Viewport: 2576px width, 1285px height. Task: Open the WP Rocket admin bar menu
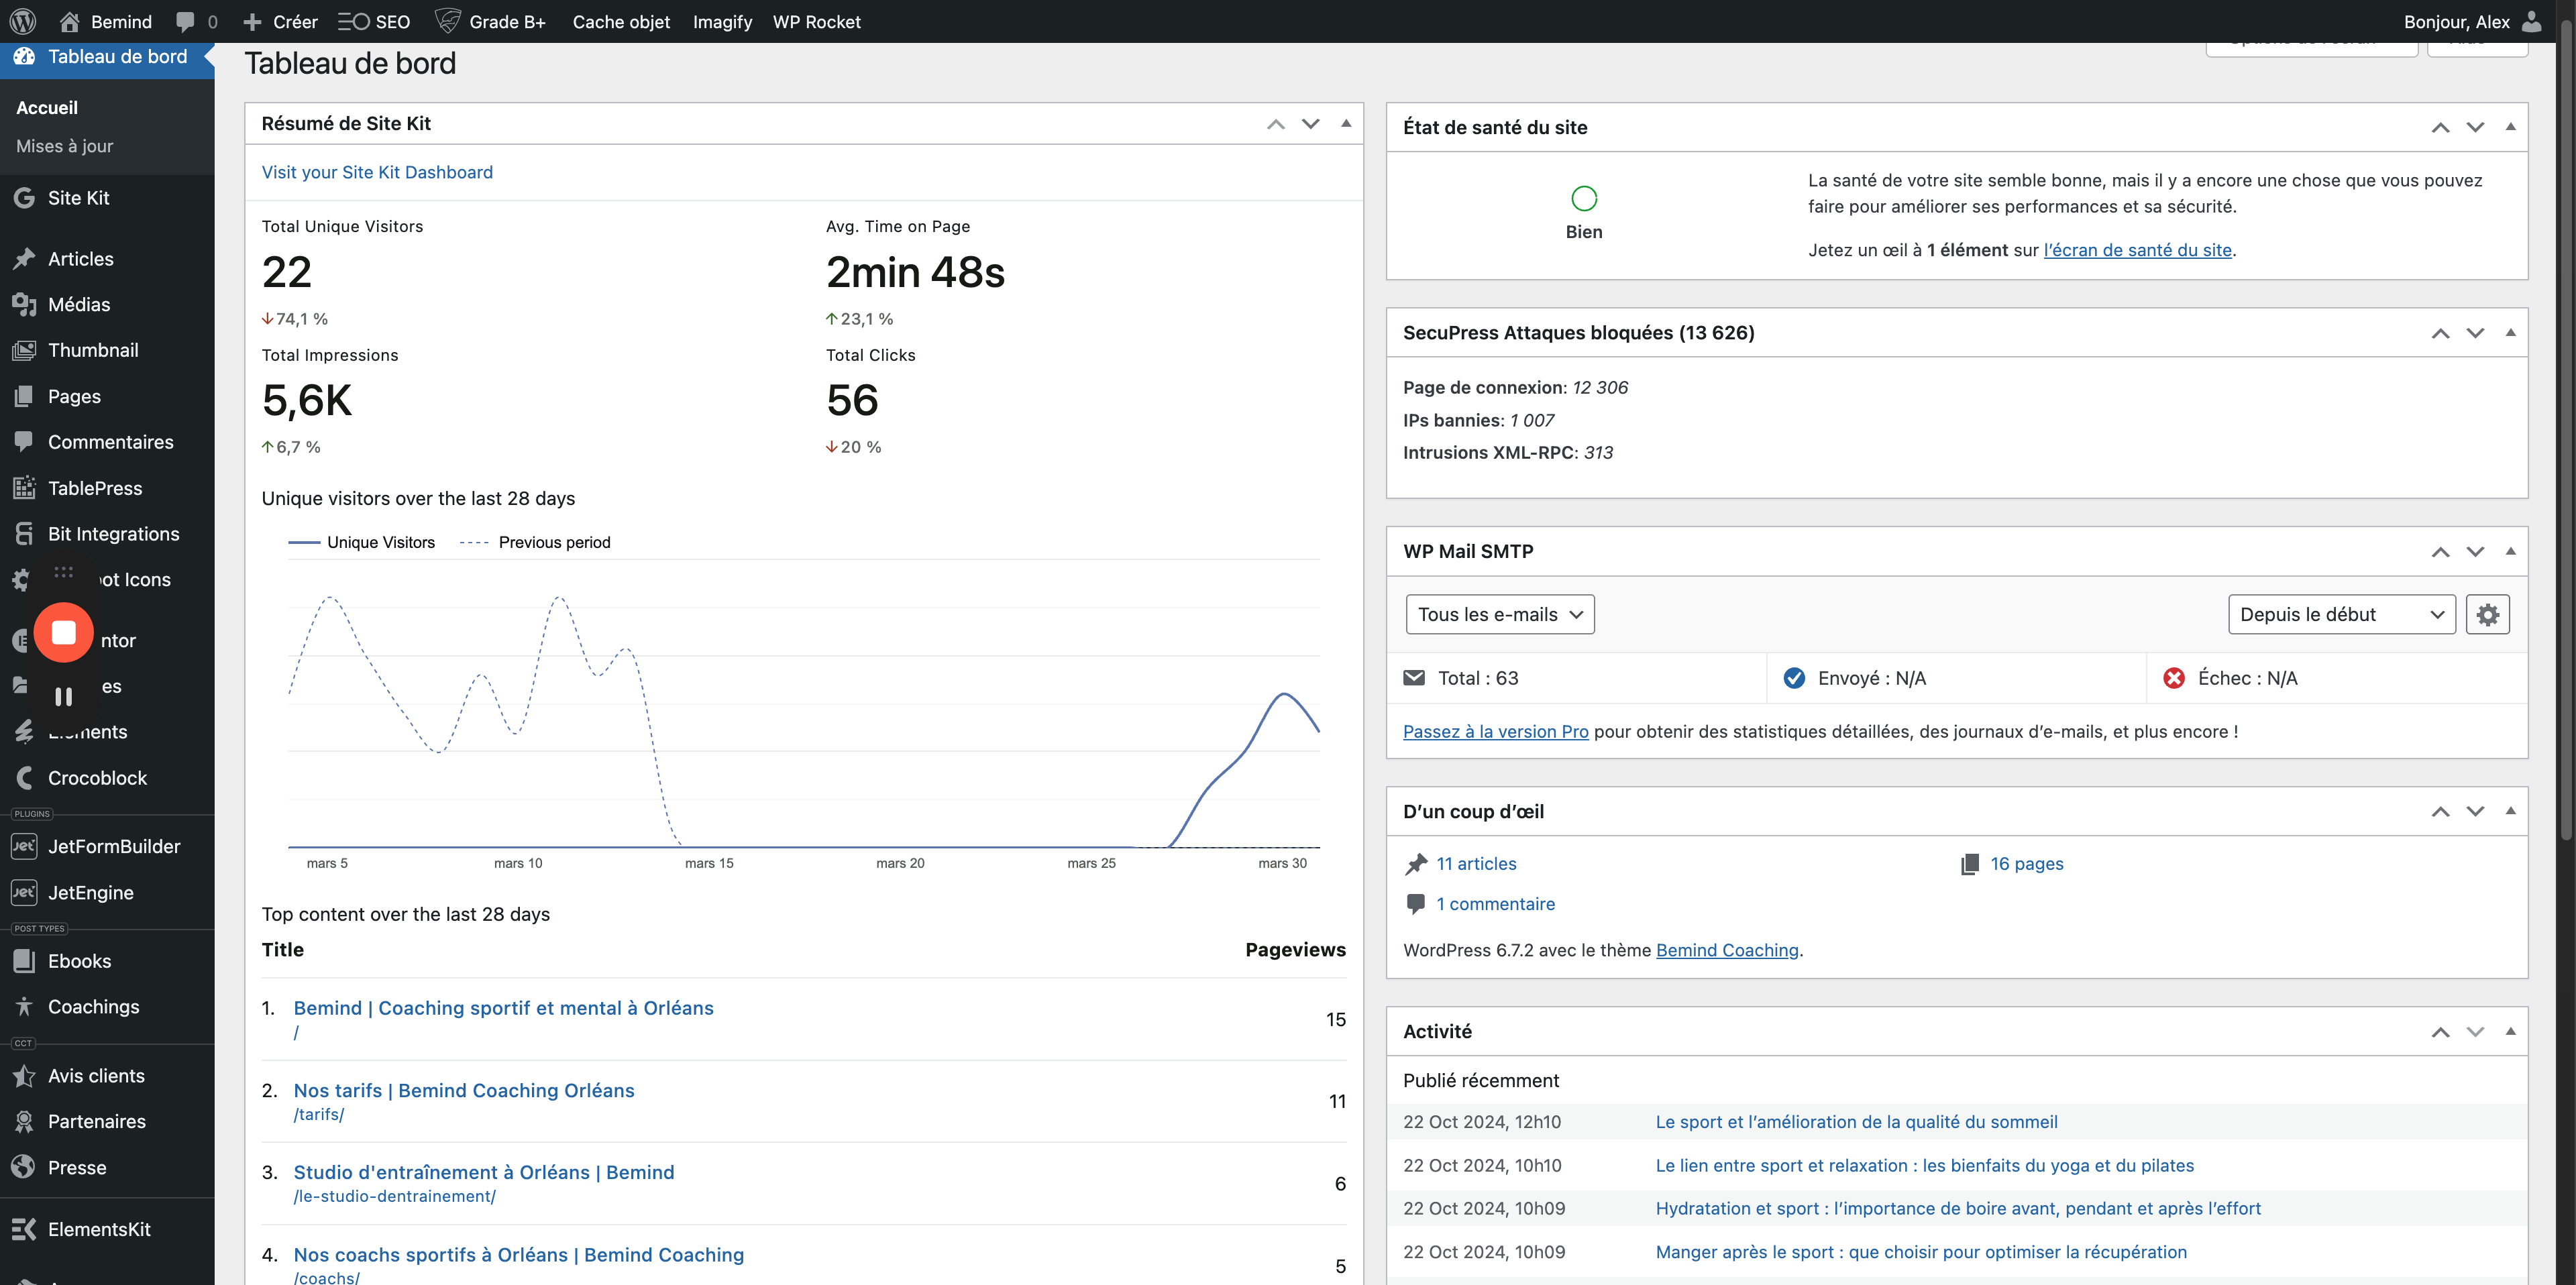[x=816, y=21]
